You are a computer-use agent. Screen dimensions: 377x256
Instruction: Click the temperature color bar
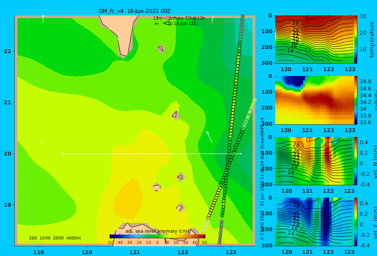tap(356, 40)
